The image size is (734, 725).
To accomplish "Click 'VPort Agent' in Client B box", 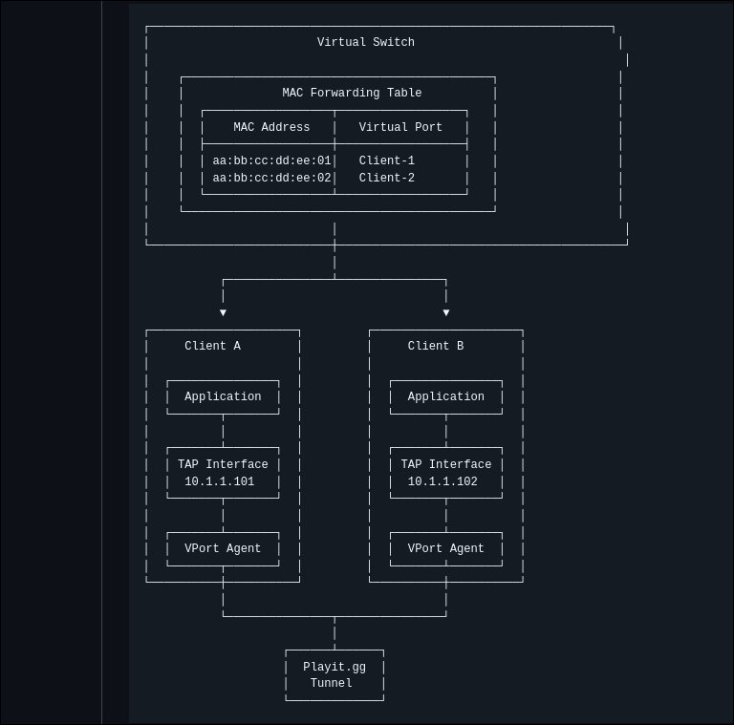I will pyautogui.click(x=445, y=548).
